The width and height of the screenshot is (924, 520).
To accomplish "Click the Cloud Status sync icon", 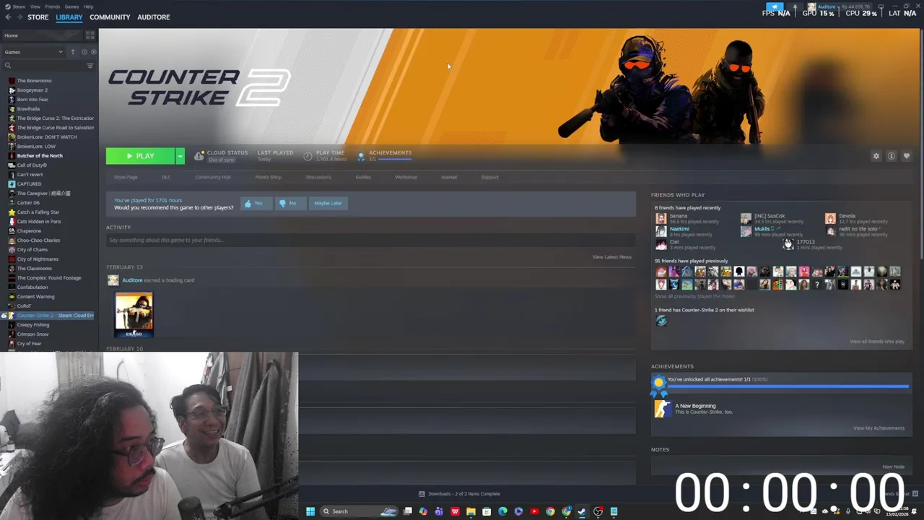I will click(199, 156).
